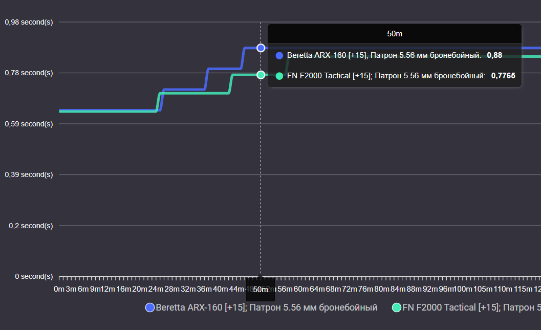Click the 0,59 second(s) axis label
The height and width of the screenshot is (330, 541).
[29, 124]
